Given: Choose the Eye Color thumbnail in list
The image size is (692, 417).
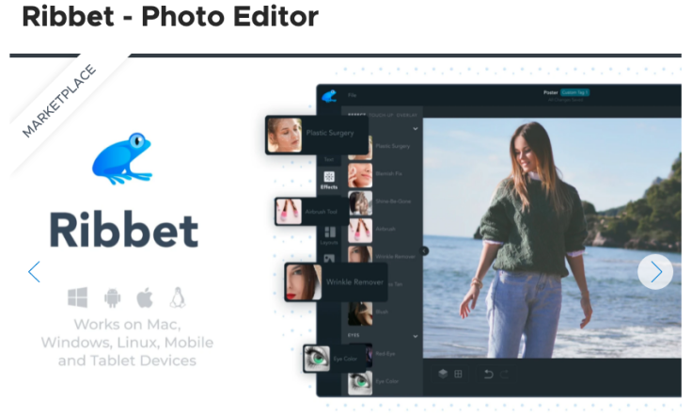Looking at the screenshot, I should [x=360, y=382].
